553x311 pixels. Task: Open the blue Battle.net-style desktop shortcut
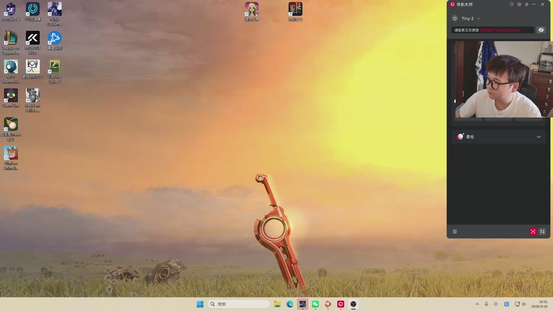pos(55,40)
